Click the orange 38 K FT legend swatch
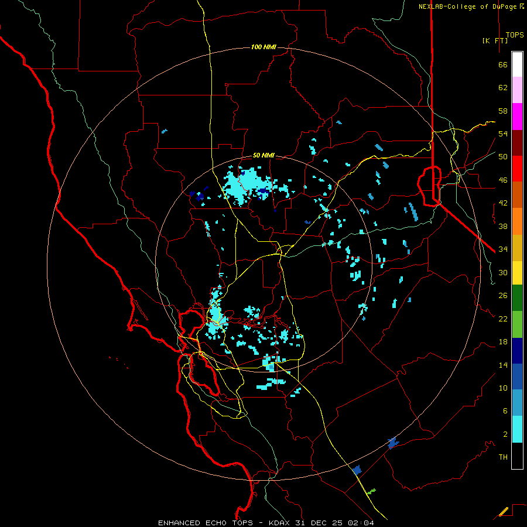Viewport: 527px width, 527px height. pos(517,221)
